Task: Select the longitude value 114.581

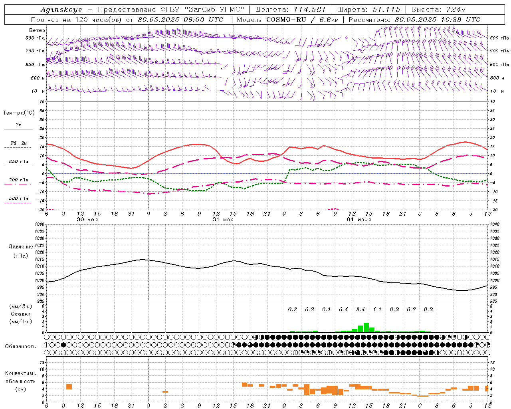Action: [x=309, y=10]
